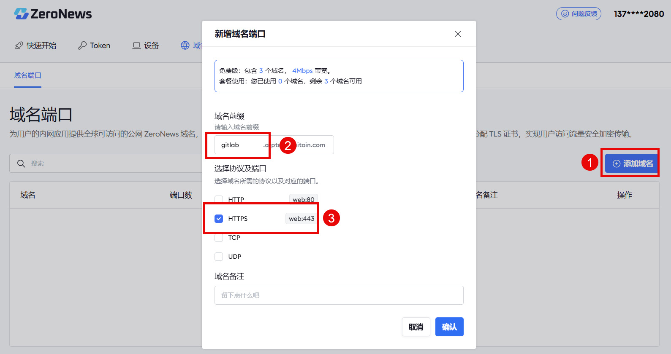This screenshot has width=671, height=354.
Task: Click the 域名 column header
Action: [x=28, y=195]
